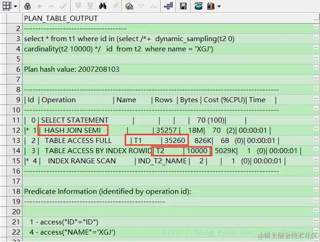Click the fetch next page icon
This screenshot has height=242, width=320.
pyautogui.click(x=78, y=6)
